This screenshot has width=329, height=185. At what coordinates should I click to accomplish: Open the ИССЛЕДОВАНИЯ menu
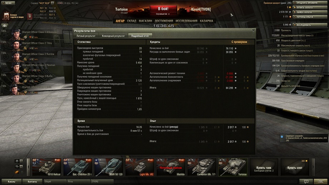click(x=186, y=21)
